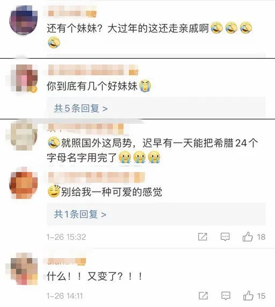This screenshot has height=307, width=275.
Task: Share the comment posted at 14:11
Action: 203,296
